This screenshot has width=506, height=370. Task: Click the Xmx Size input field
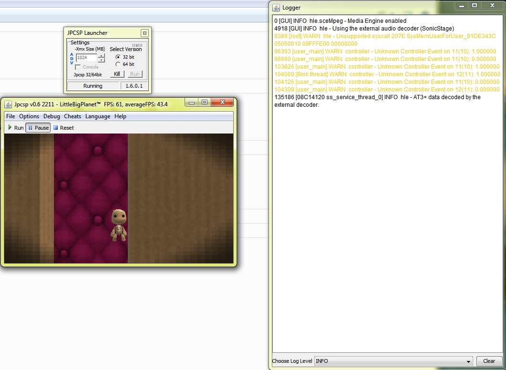coord(86,58)
